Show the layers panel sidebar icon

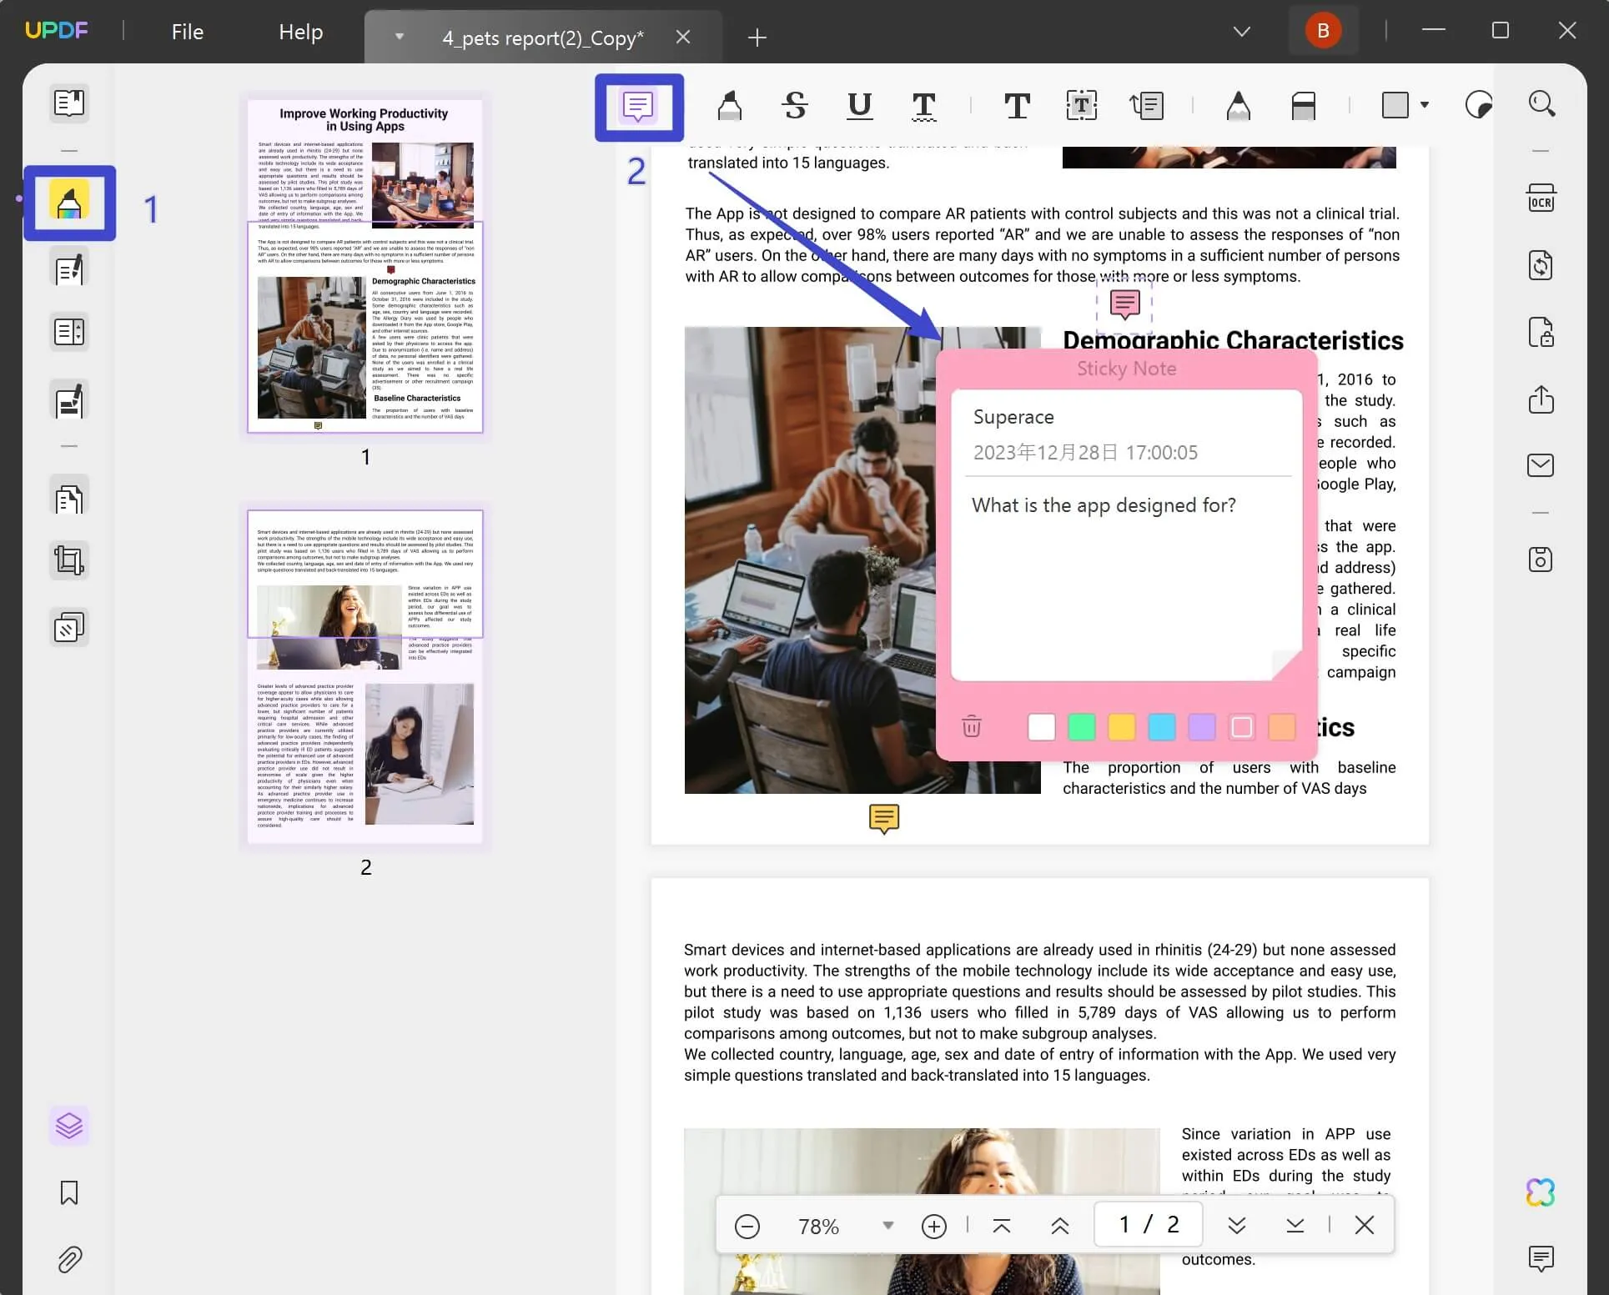pos(70,1123)
